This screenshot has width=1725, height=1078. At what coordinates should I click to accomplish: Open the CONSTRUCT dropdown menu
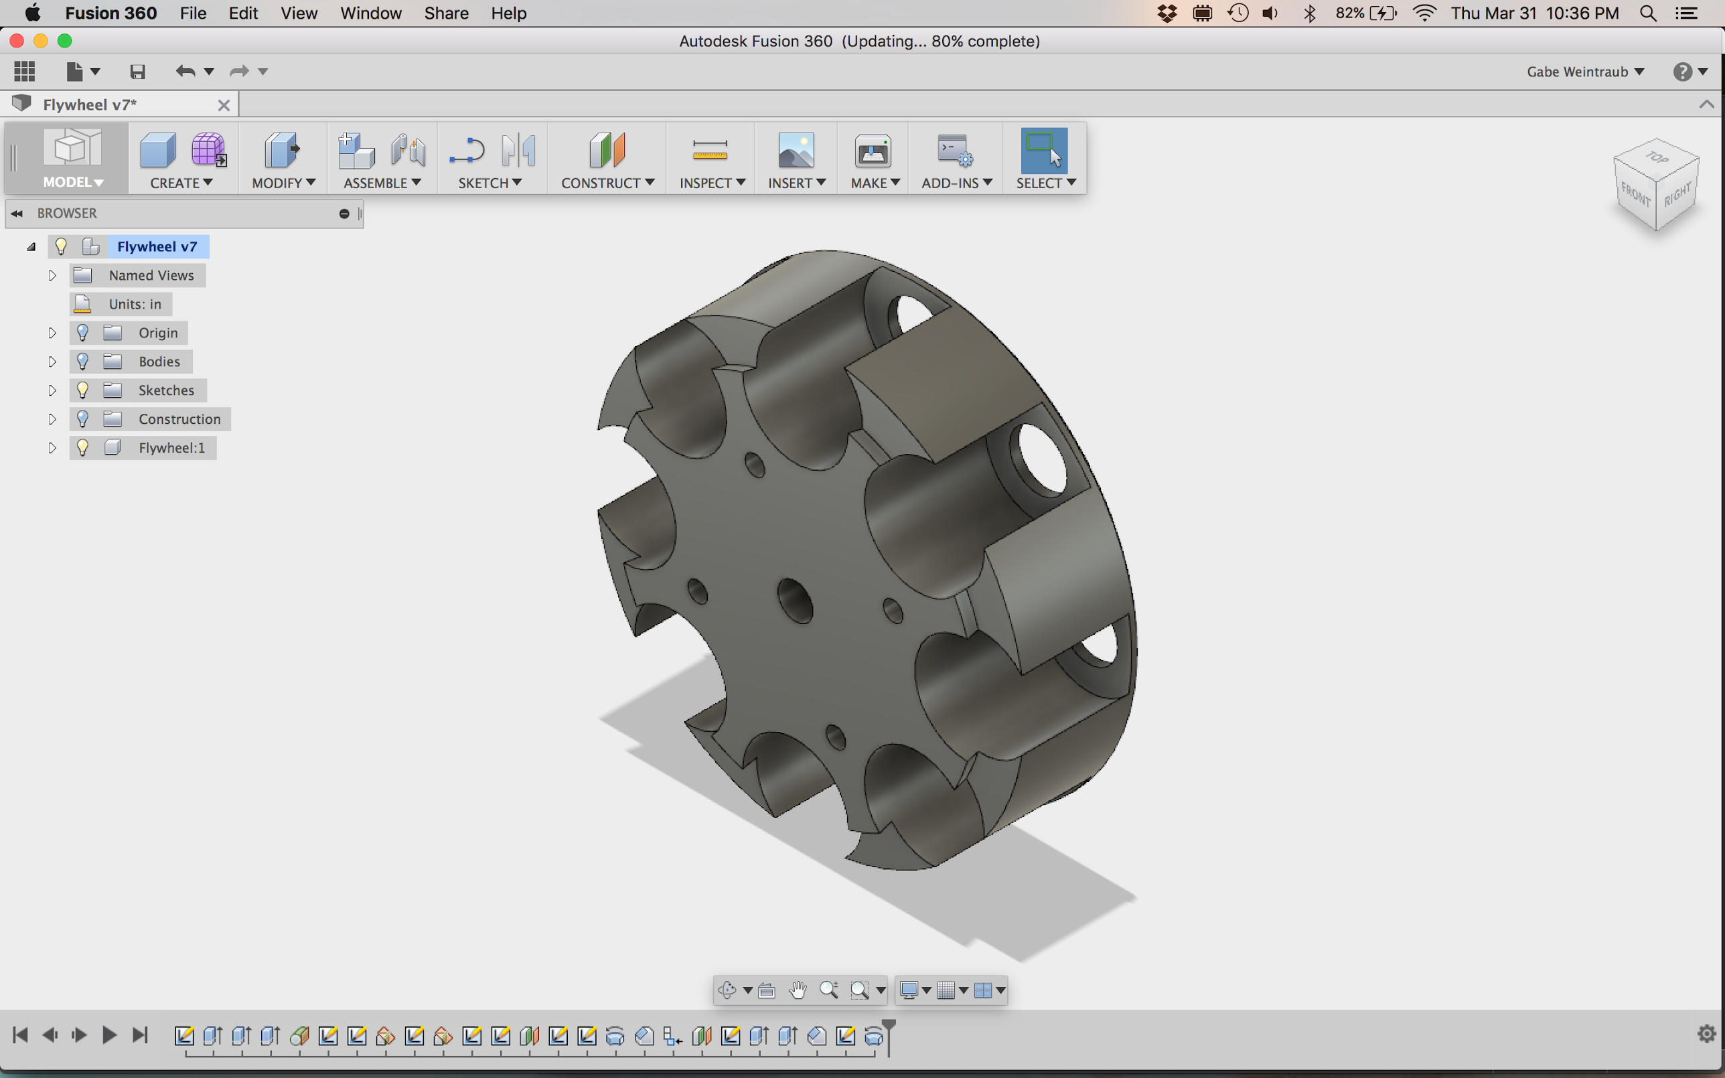pyautogui.click(x=607, y=183)
